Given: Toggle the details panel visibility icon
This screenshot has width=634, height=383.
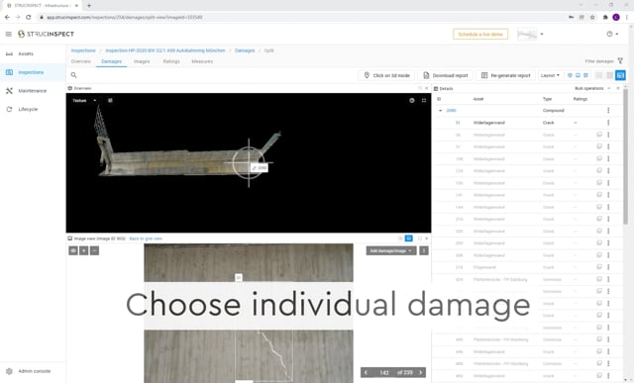Looking at the screenshot, I should pyautogui.click(x=585, y=75).
